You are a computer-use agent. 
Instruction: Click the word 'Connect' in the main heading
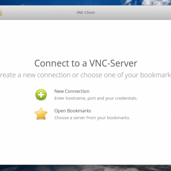click(52, 63)
